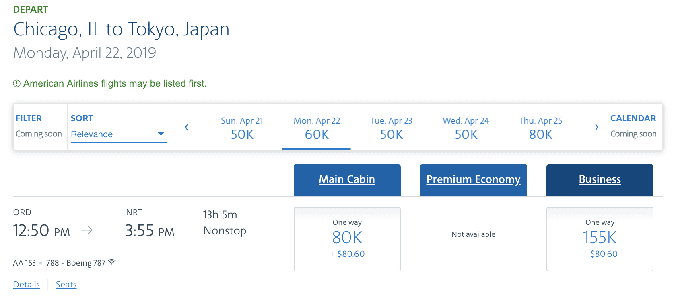Select the Sun, Apr 21 50K date
This screenshot has height=297, width=676.
click(x=242, y=128)
